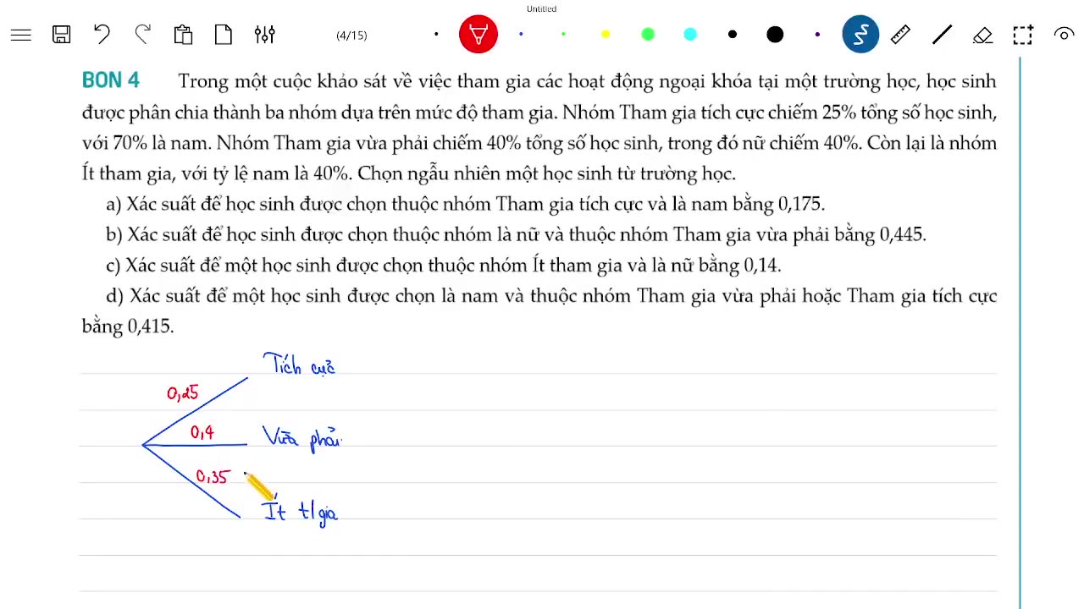
Task: Choose the cyan highlighter pen
Action: [690, 35]
